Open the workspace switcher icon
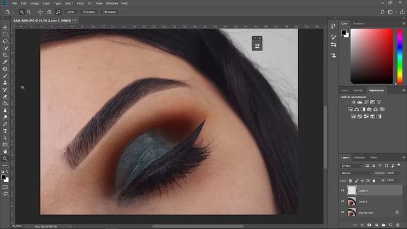Screen dimensions: 407x229 coord(390,12)
